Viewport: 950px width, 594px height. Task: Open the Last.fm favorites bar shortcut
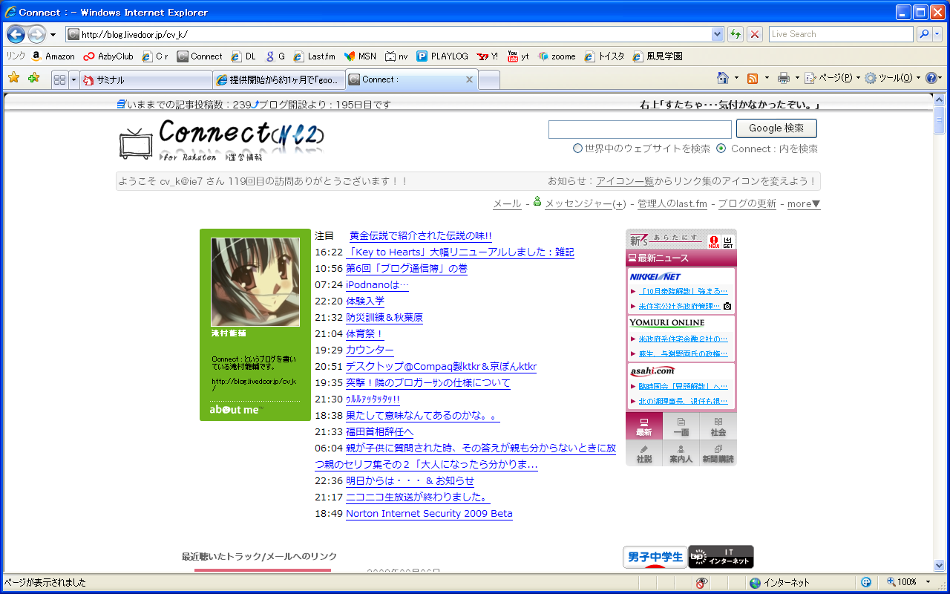tap(314, 56)
